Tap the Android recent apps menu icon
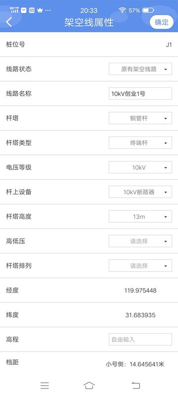The width and height of the screenshot is (178, 396). [44, 386]
